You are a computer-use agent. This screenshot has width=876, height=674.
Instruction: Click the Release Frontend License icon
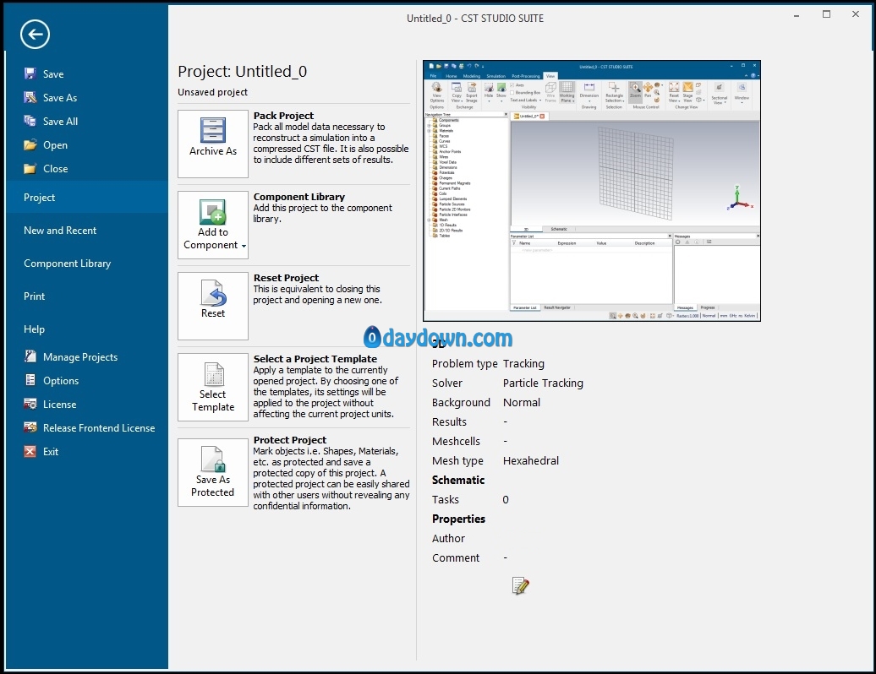(x=30, y=427)
